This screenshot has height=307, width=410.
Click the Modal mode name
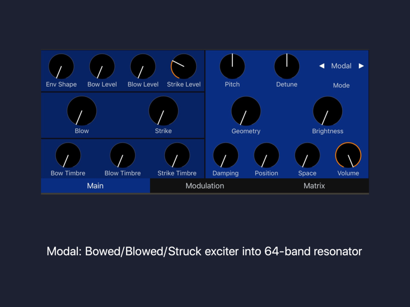341,66
